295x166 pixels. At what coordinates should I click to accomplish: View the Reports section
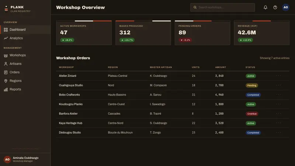(x=25, y=89)
